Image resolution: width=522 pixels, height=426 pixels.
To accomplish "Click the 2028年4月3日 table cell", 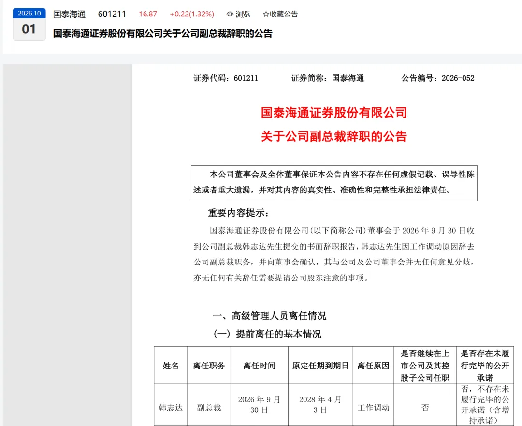I will 320,405.
